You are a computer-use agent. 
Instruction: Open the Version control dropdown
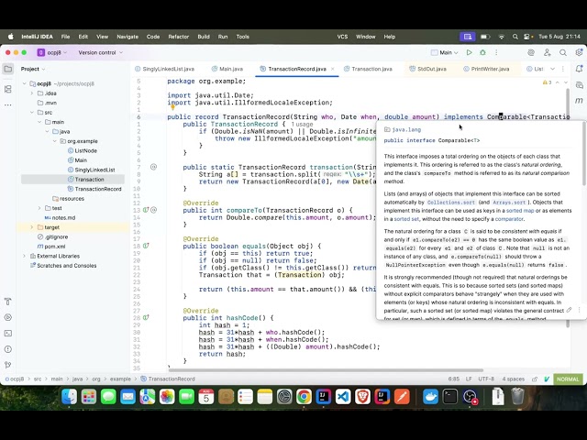pos(100,53)
